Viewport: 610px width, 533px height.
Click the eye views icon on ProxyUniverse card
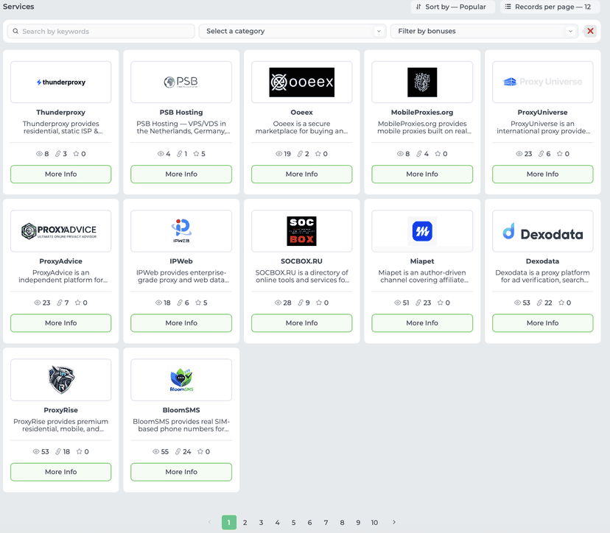point(519,154)
